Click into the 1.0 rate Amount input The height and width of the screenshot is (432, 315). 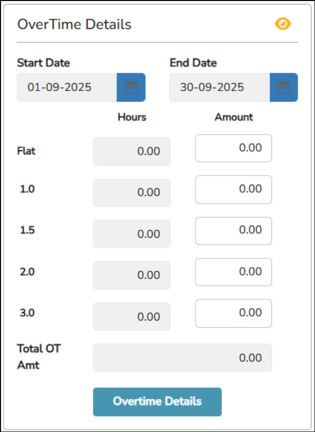tap(233, 189)
